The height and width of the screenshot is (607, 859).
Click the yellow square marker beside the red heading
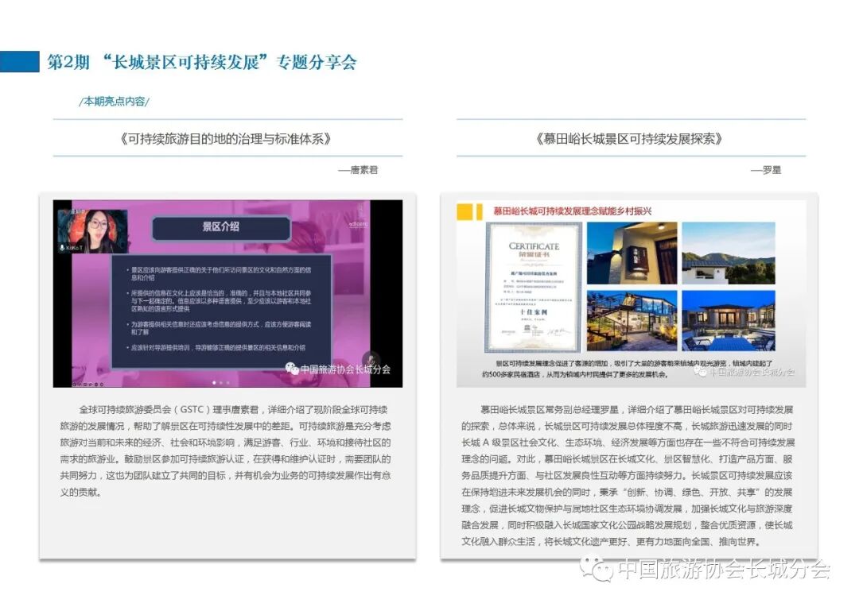pos(465,211)
